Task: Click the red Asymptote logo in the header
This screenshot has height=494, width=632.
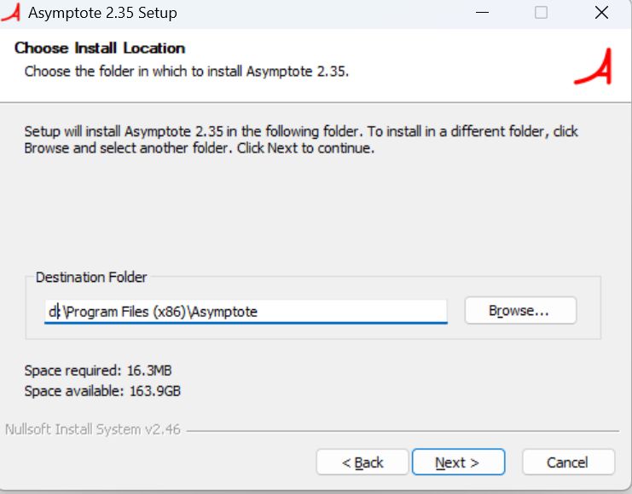Action: pyautogui.click(x=592, y=67)
